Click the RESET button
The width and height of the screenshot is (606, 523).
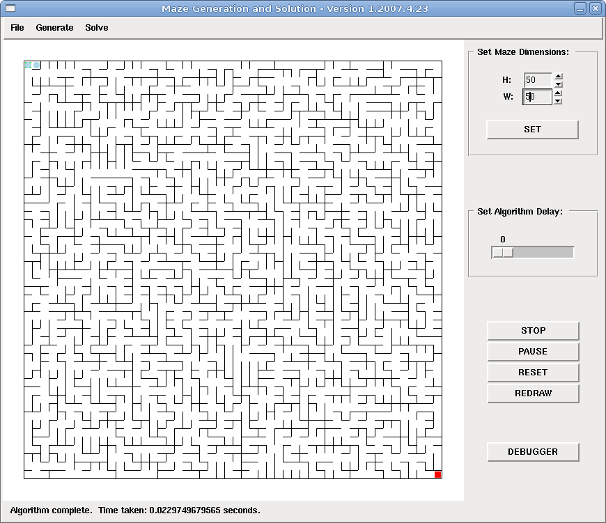tap(533, 373)
